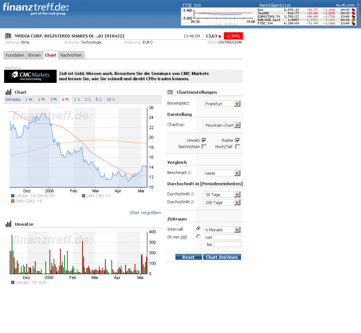This screenshot has width=361, height=333.
Task: Click the green trend arrow in EUR/USD Spot row
Action: click(x=354, y=20)
